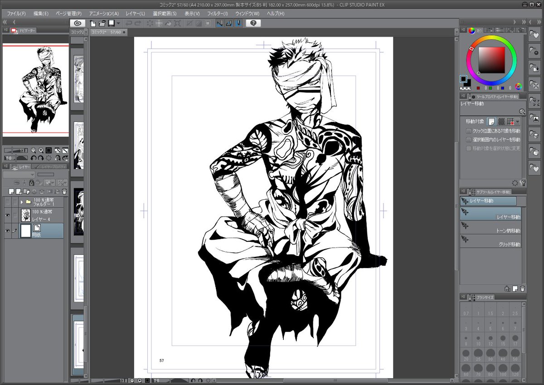The image size is (544, 385).
Task: Open Layer panel menu icon
Action: pyautogui.click(x=6, y=167)
